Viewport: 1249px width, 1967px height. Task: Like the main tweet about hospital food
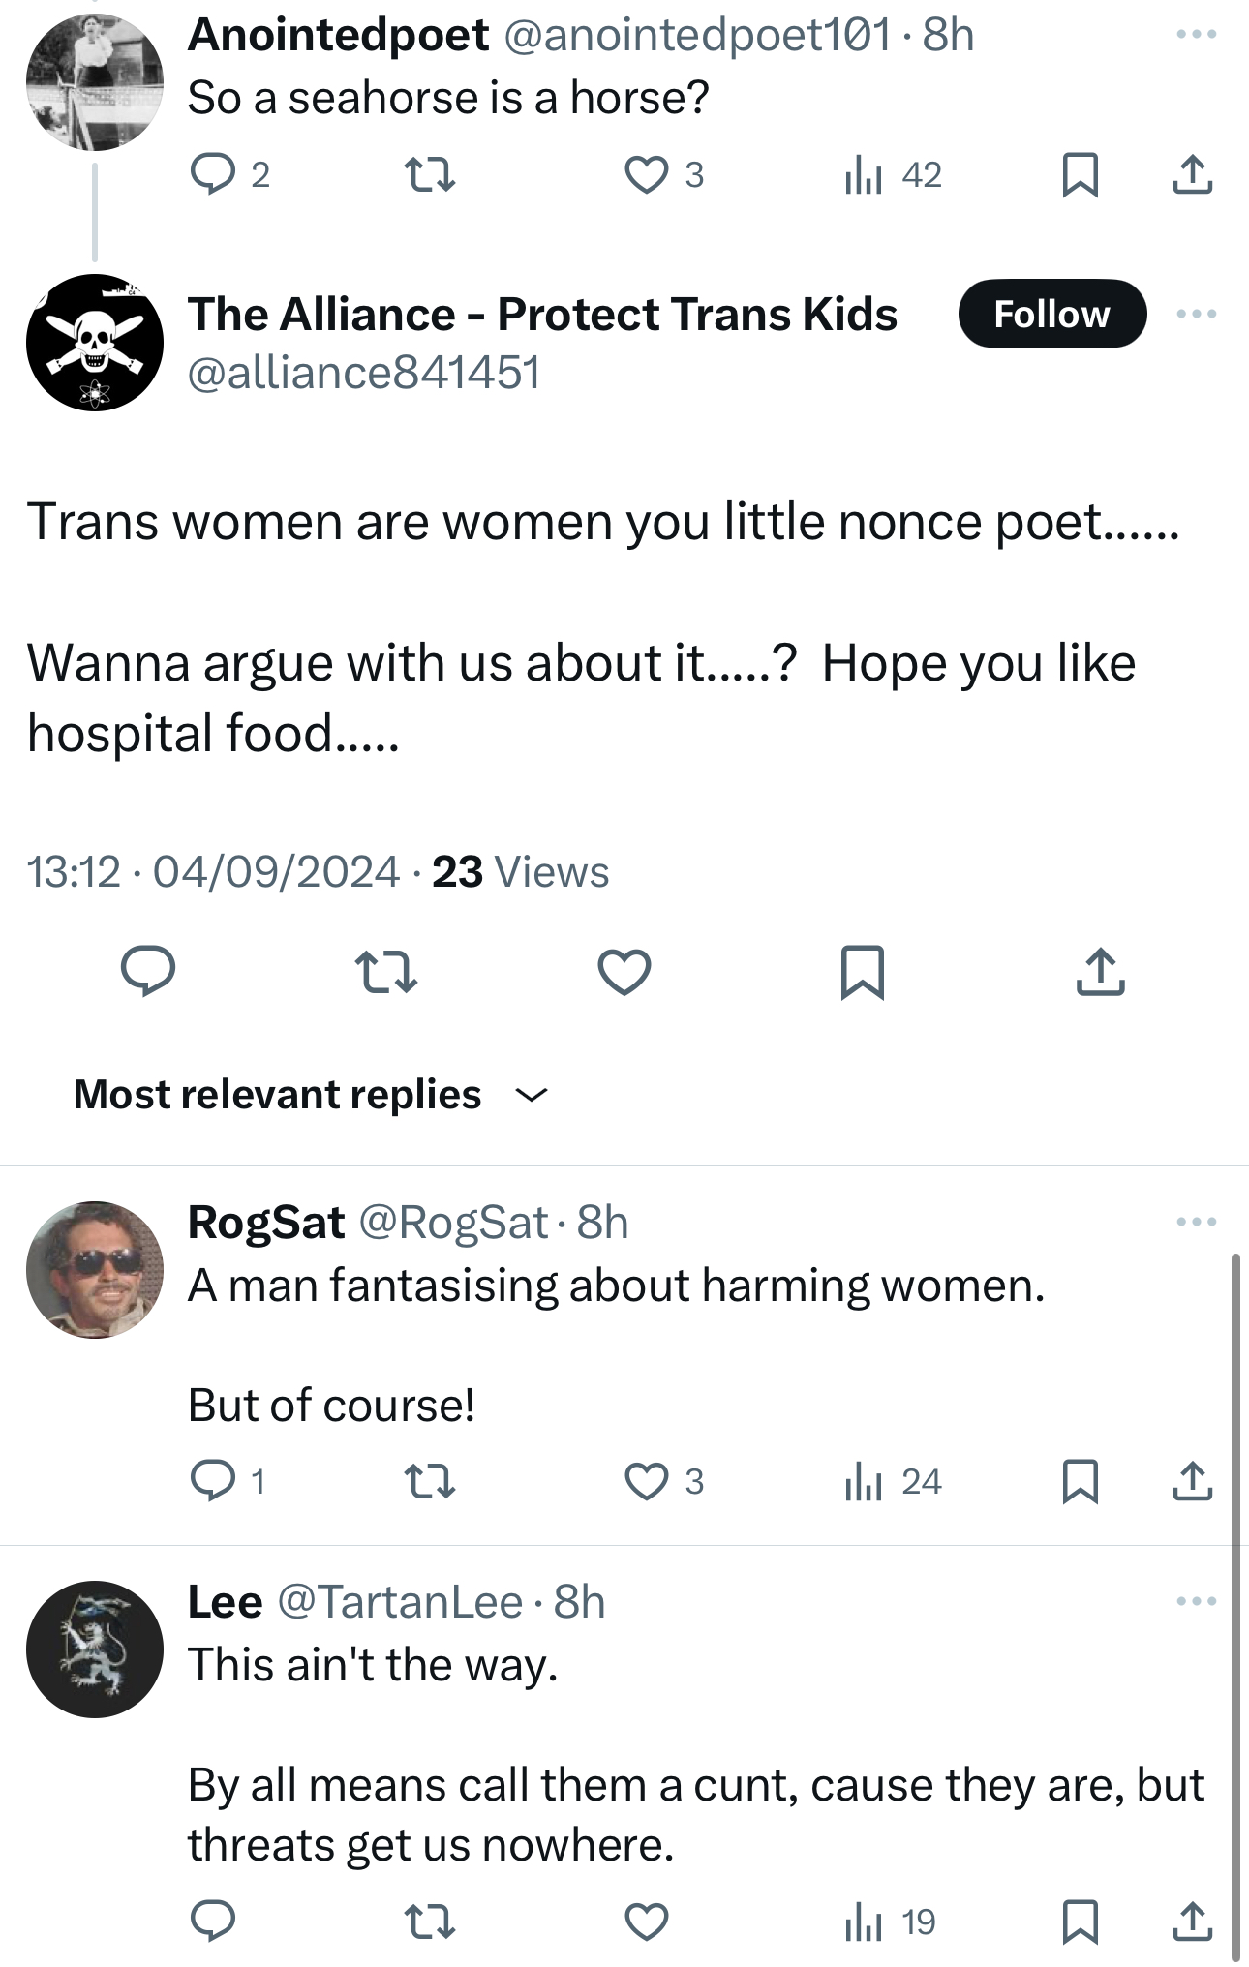click(x=624, y=972)
